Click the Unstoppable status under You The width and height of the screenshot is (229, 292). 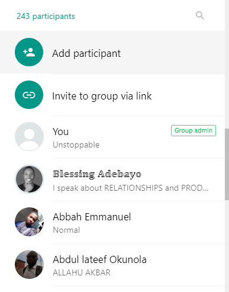click(76, 145)
